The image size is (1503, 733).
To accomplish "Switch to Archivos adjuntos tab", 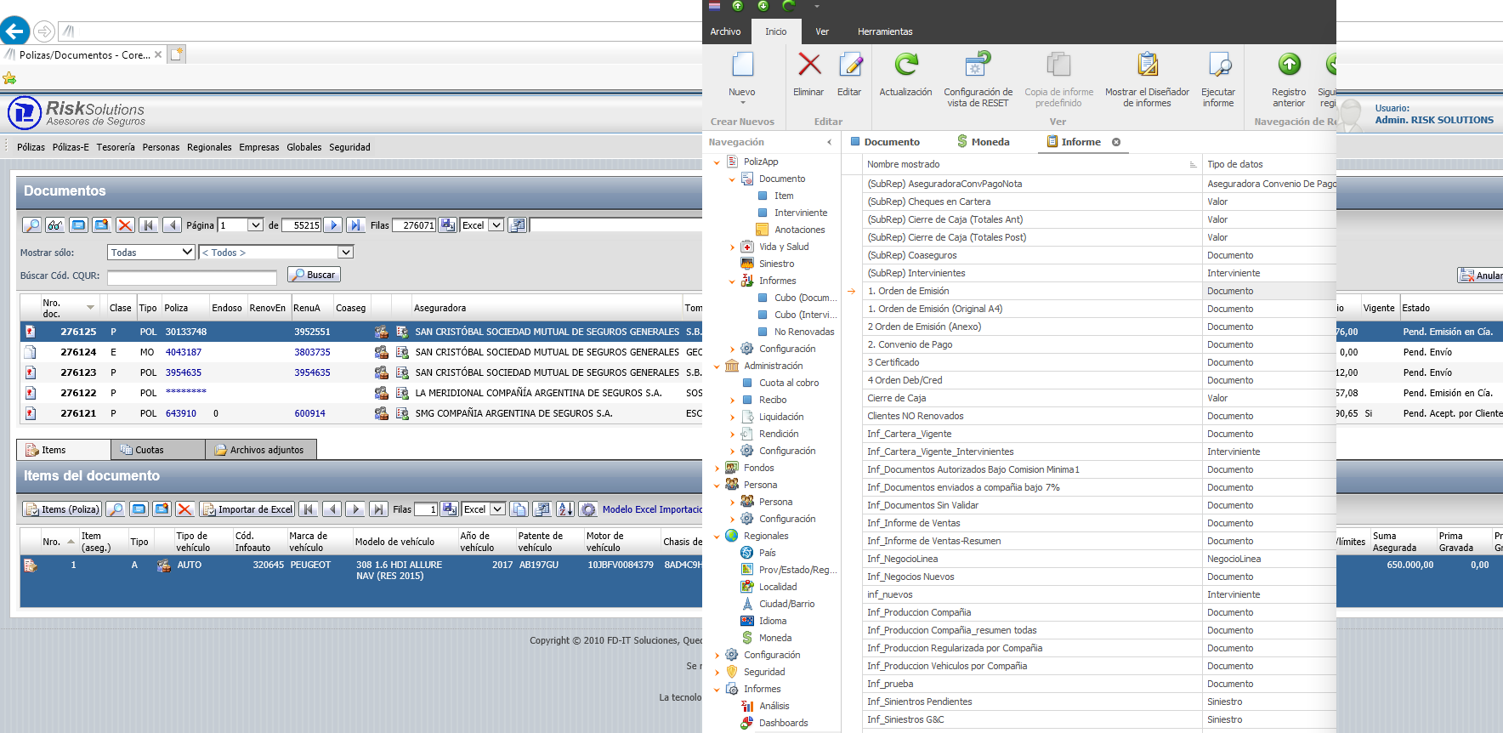I will pyautogui.click(x=261, y=450).
